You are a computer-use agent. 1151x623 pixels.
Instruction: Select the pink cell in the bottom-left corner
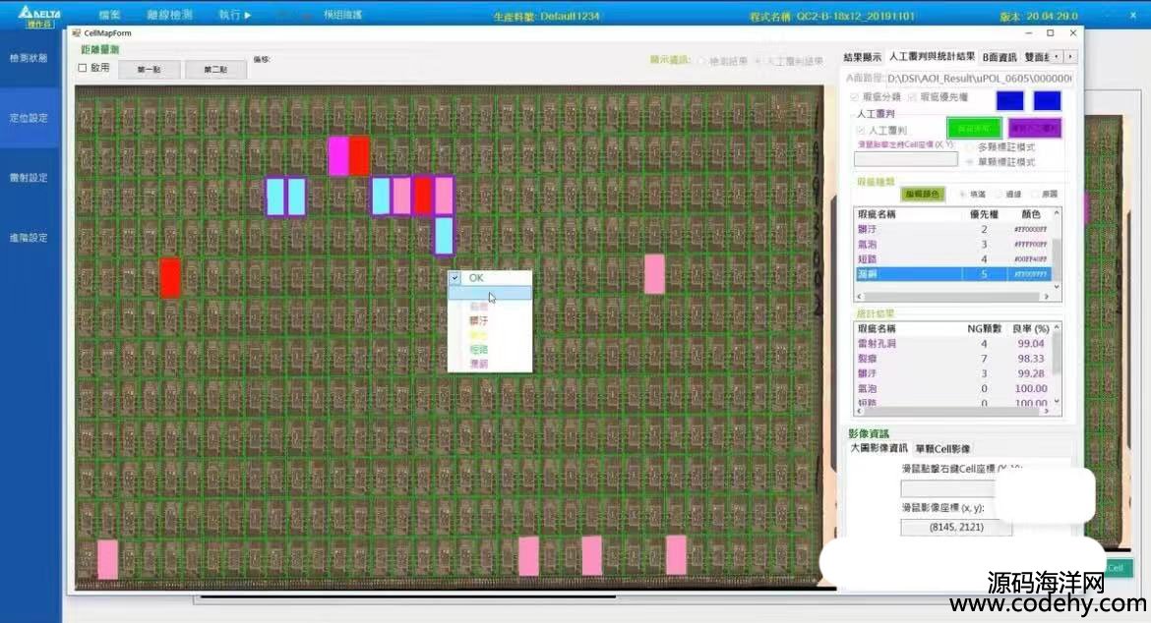[107, 558]
